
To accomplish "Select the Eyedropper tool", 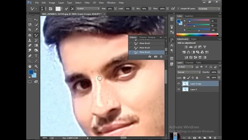I will pos(36,30).
